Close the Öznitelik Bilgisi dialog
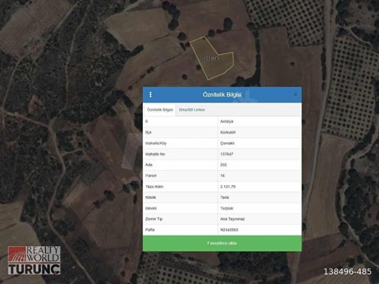 click(x=296, y=95)
